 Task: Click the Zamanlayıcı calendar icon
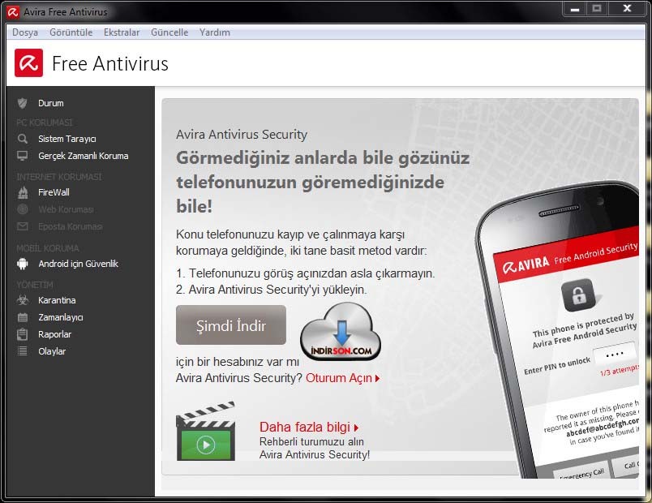[x=23, y=317]
